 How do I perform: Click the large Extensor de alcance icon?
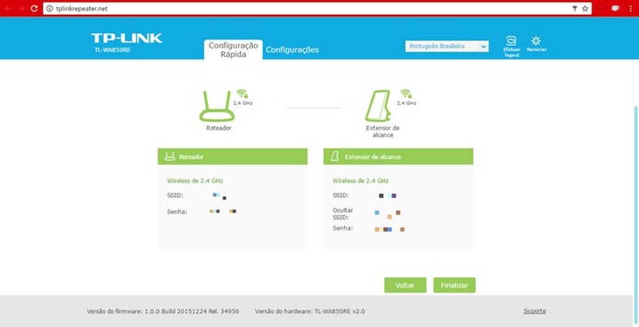(x=379, y=105)
